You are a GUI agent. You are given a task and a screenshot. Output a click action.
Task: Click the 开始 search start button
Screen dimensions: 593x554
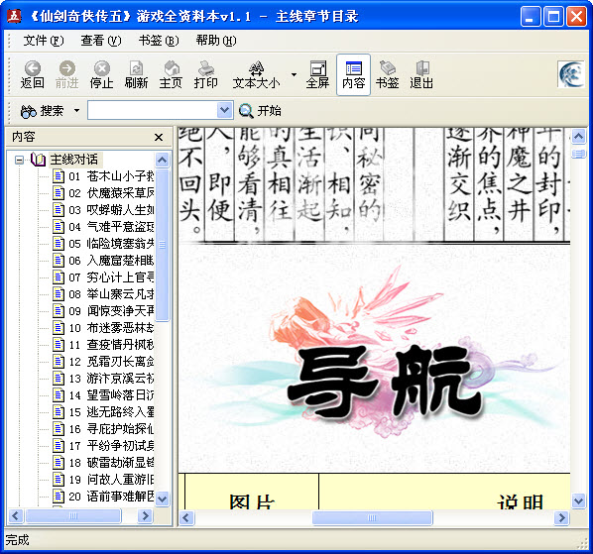pyautogui.click(x=260, y=111)
